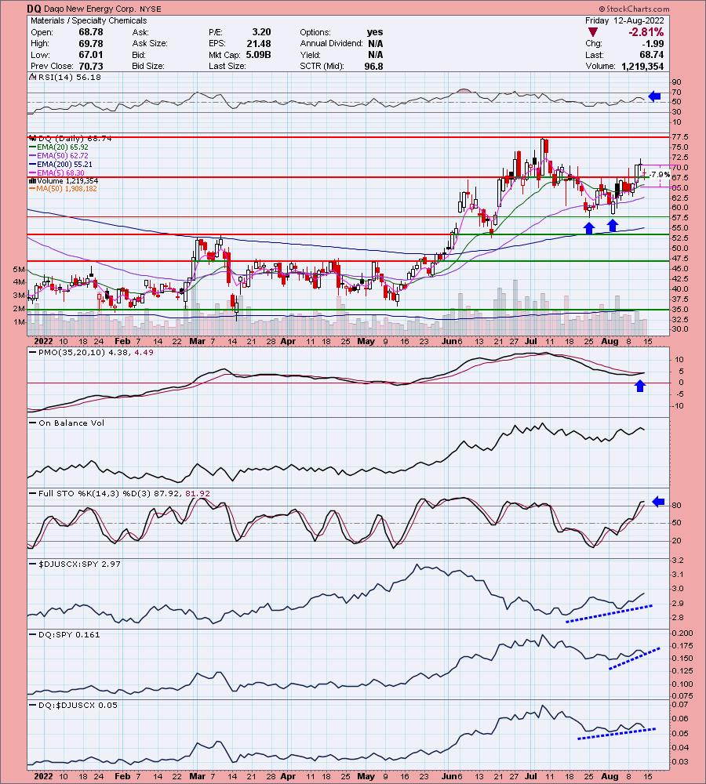
Task: Click the 5M volume axis label
Action: [x=19, y=270]
